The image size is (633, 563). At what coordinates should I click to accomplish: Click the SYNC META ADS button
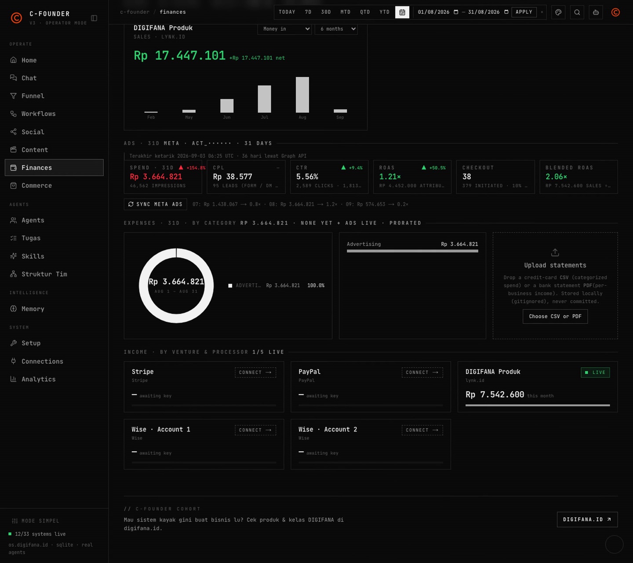coord(156,204)
